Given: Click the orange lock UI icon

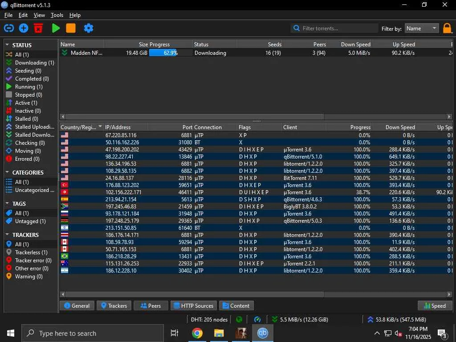Looking at the screenshot, I should [447, 28].
